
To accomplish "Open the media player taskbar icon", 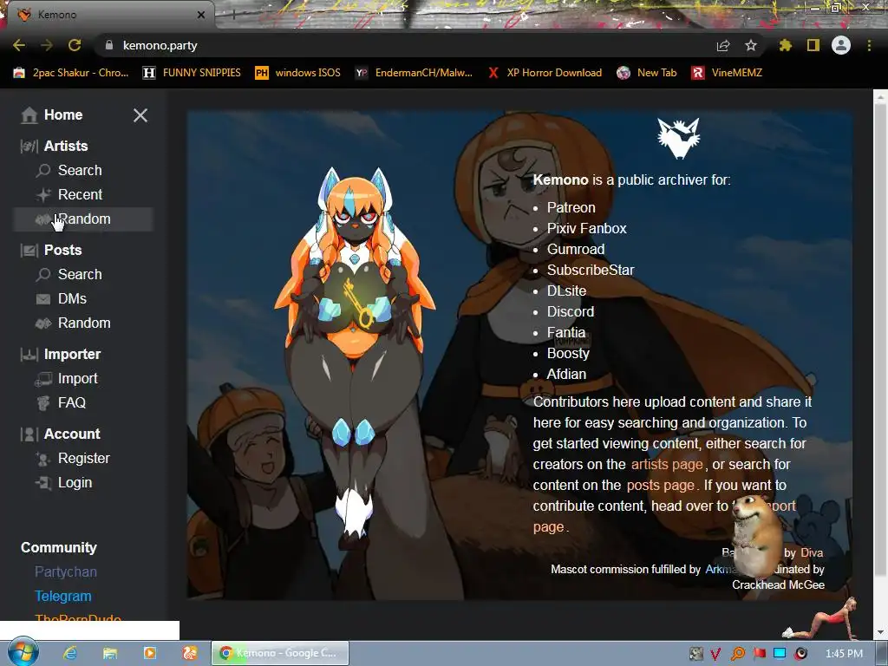I will point(150,654).
